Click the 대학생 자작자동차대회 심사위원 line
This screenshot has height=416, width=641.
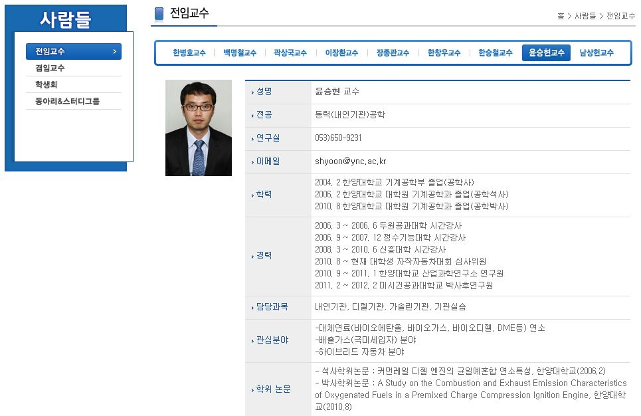point(401,261)
